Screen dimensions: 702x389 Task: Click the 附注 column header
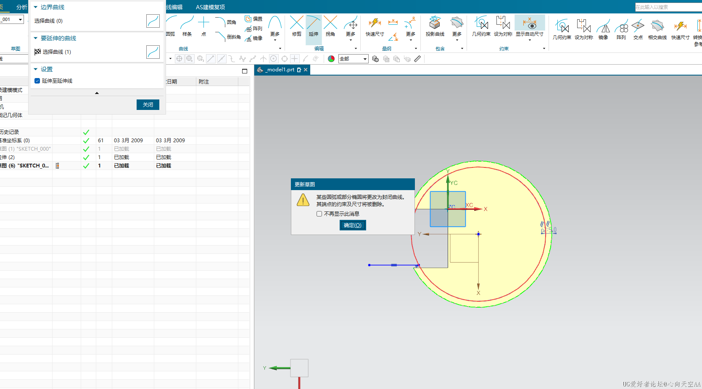tap(217, 82)
